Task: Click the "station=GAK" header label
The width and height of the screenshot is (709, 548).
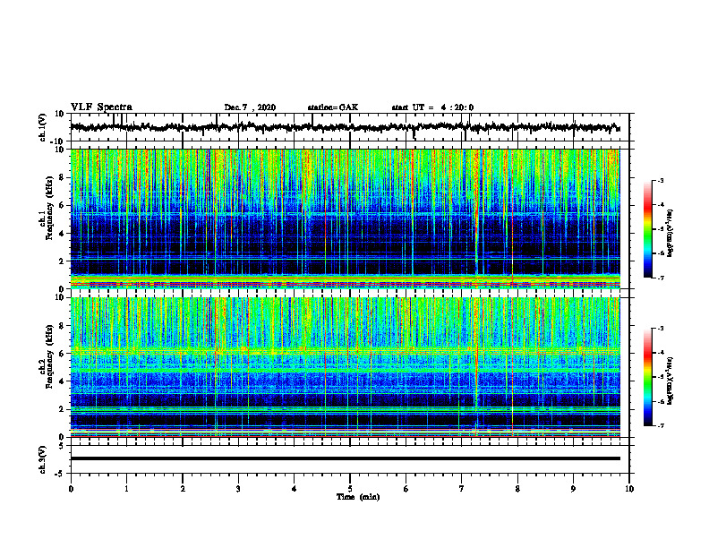Action: [333, 107]
